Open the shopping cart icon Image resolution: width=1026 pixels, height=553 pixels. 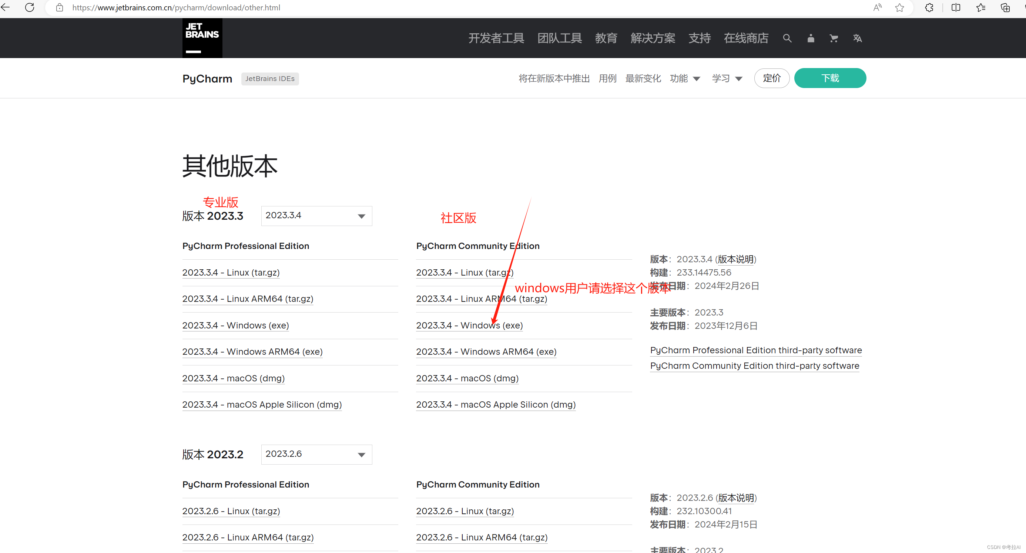(834, 38)
